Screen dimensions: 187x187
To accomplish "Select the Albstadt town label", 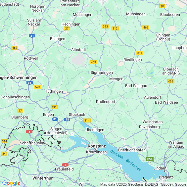I will click(78, 50).
